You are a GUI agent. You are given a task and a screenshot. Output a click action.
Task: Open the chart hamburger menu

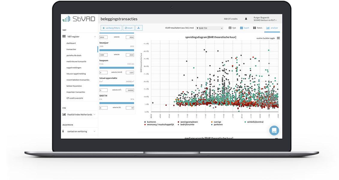(x=278, y=38)
